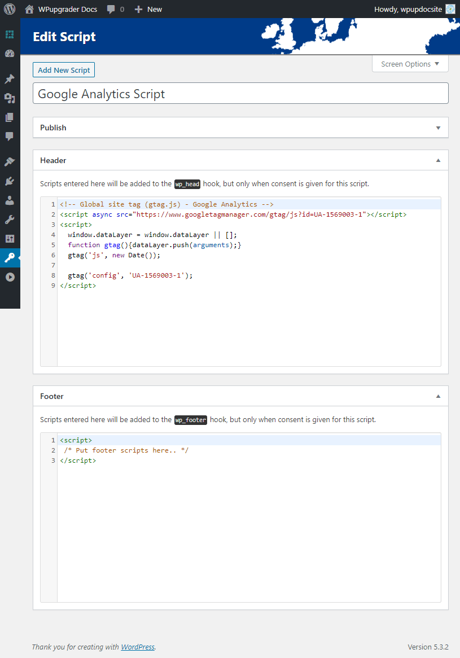Click googletagmanager URL on header line 2
Screen dimensions: 460x658
coord(251,214)
